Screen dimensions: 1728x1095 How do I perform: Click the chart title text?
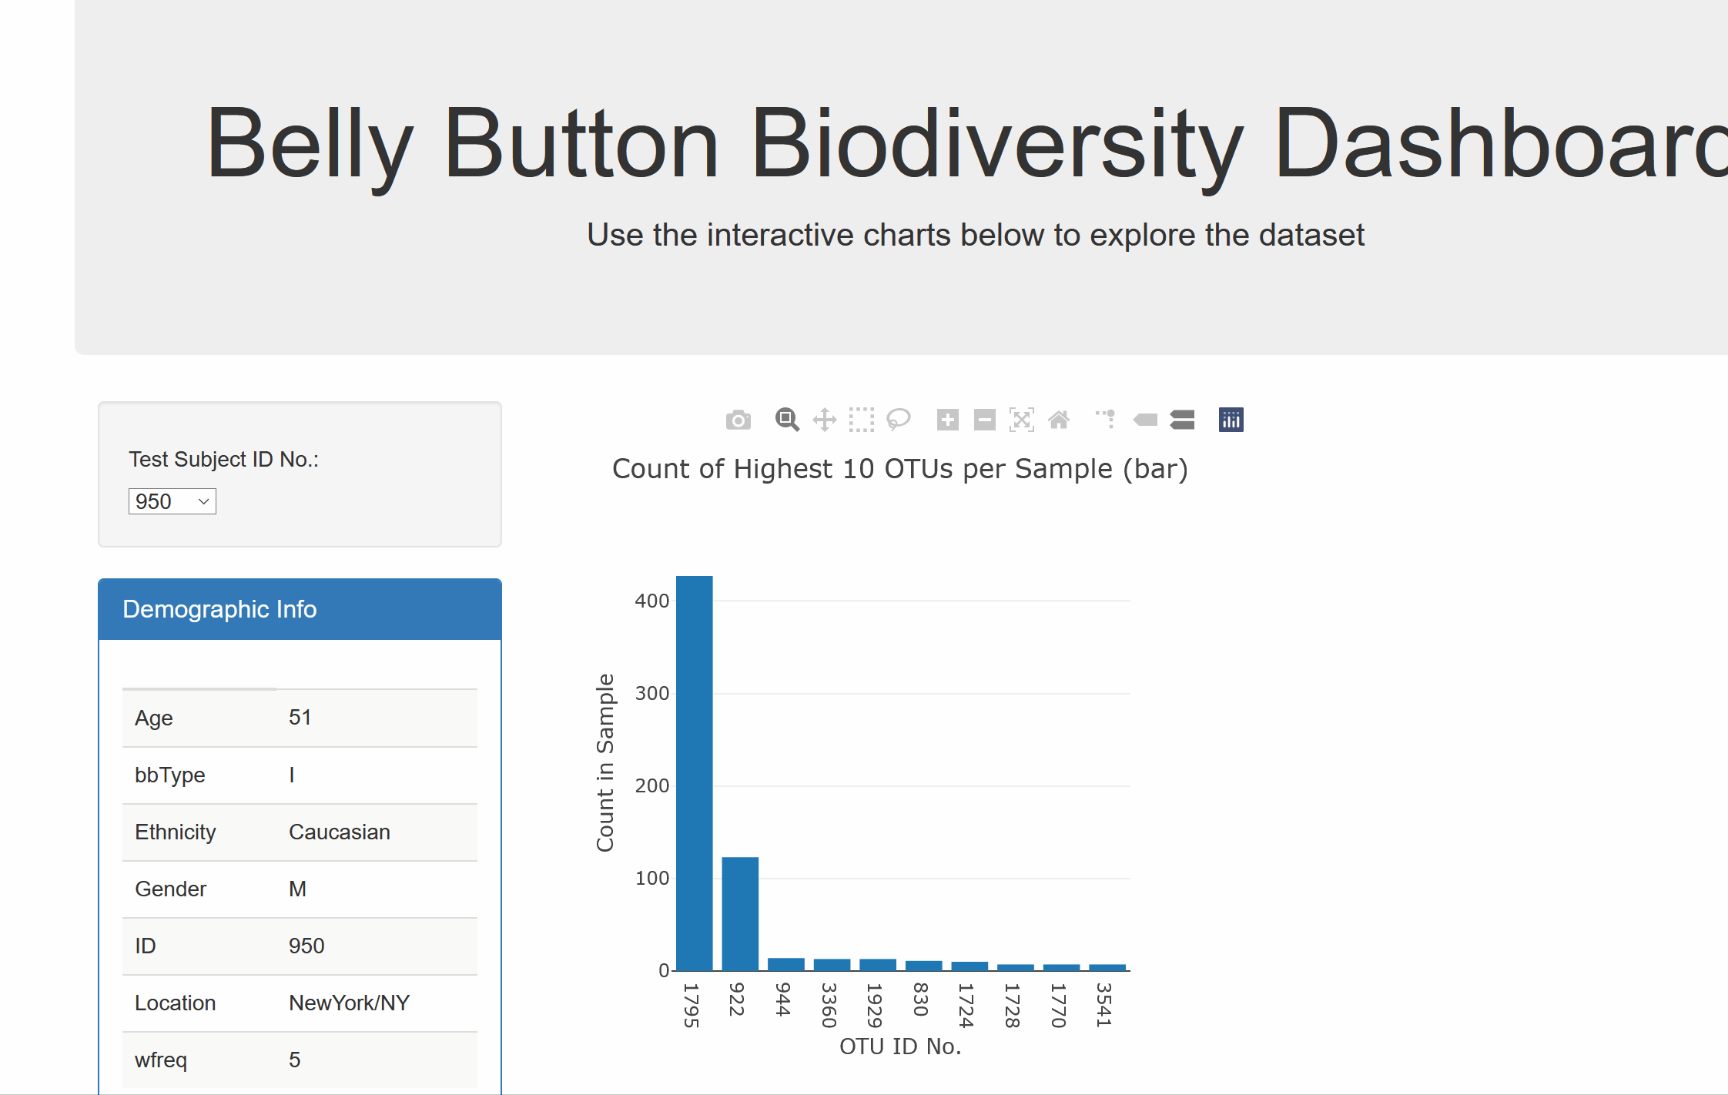click(900, 469)
